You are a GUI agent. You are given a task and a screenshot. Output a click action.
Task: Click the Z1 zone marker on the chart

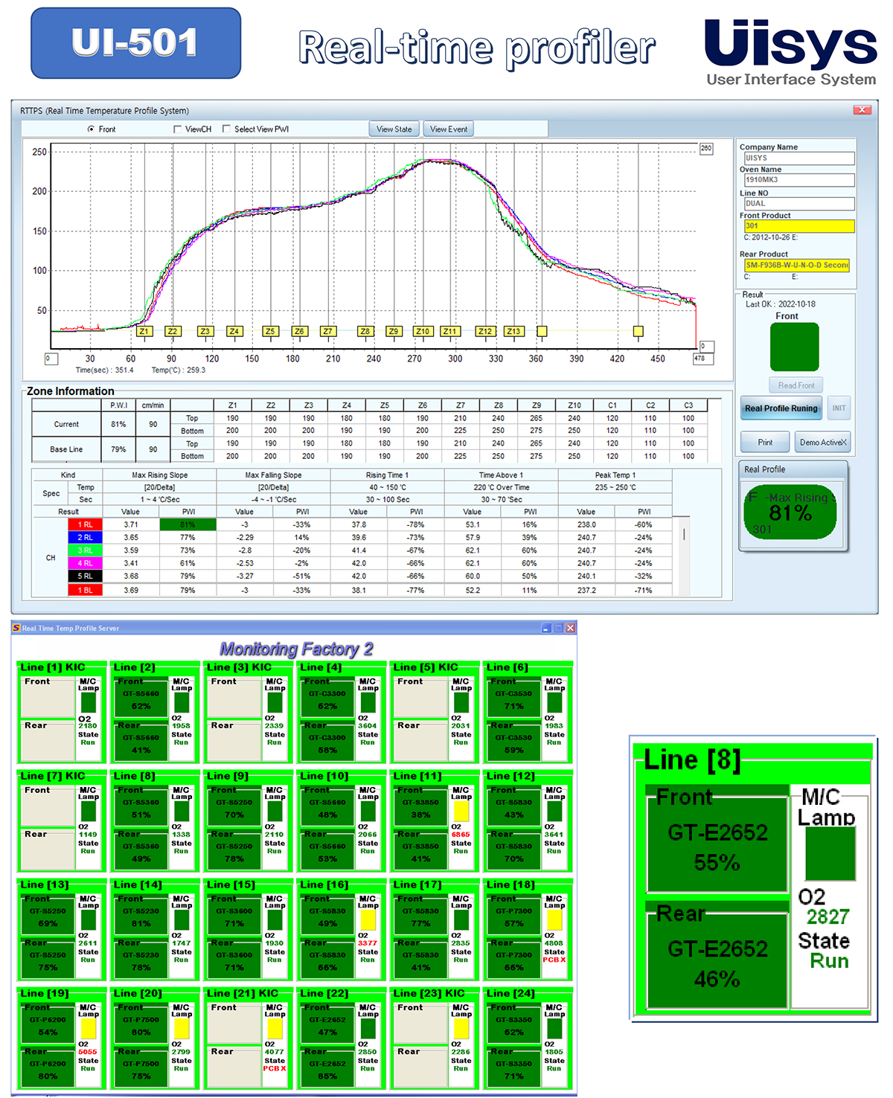(x=144, y=332)
